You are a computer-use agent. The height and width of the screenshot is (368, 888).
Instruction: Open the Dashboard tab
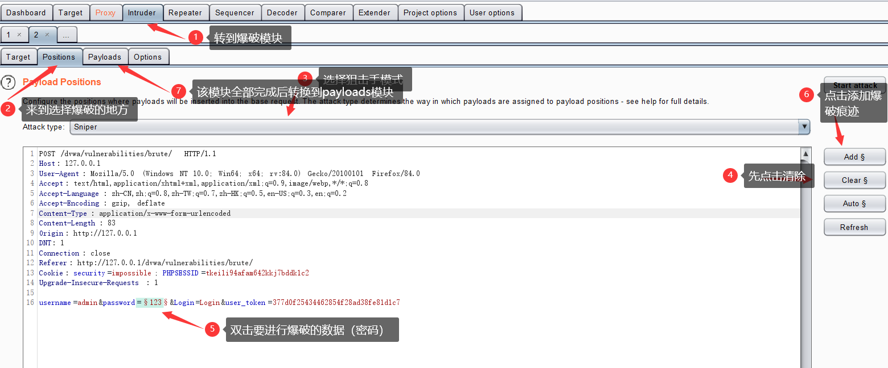(26, 12)
